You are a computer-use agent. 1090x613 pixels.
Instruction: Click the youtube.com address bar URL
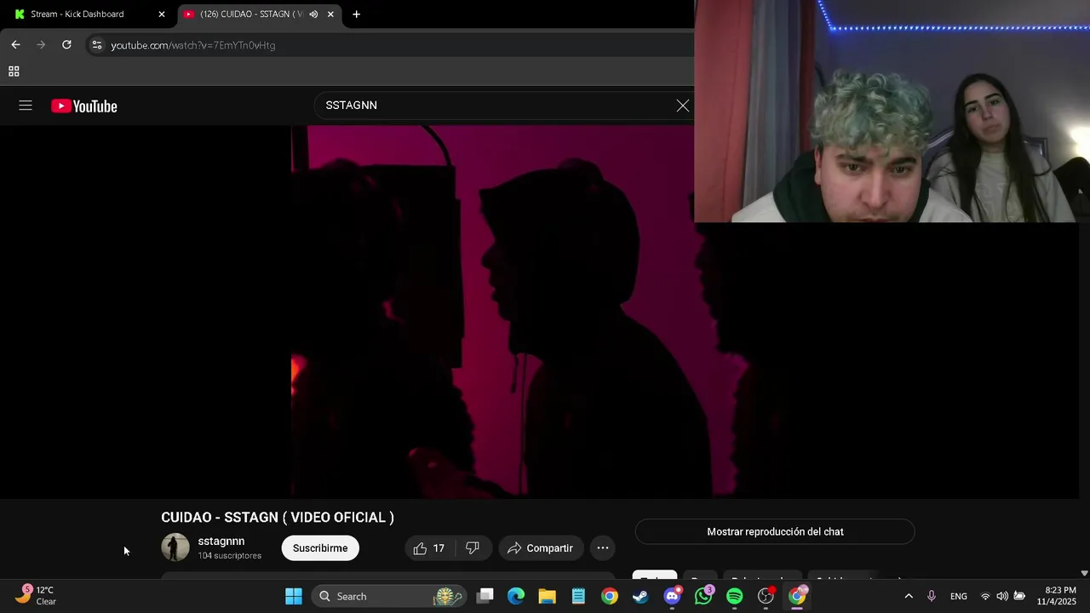[193, 45]
